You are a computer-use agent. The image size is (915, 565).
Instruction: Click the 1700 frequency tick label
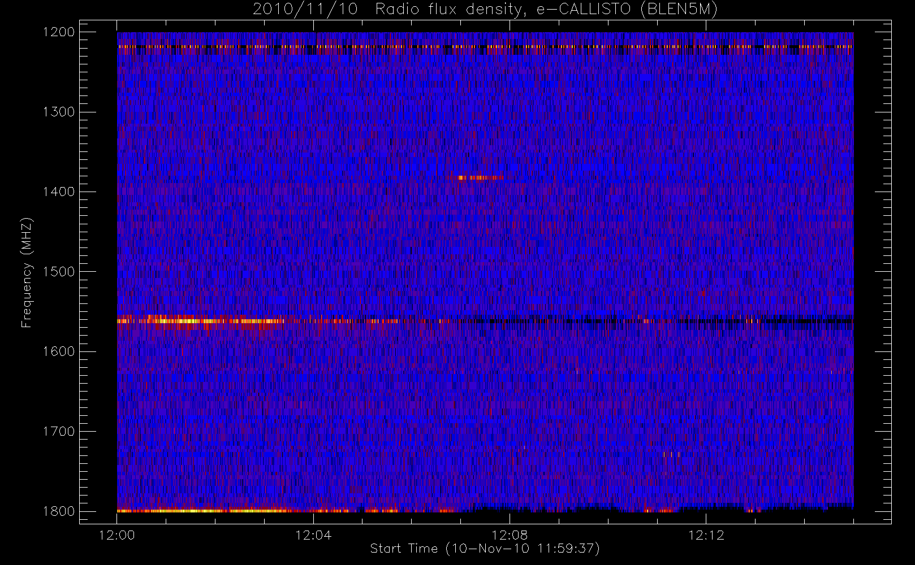pos(59,432)
